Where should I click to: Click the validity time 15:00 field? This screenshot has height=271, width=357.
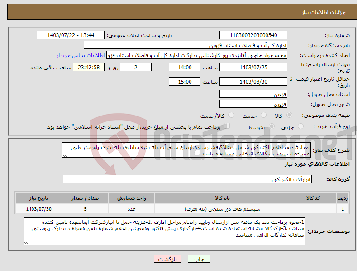pos(185,82)
